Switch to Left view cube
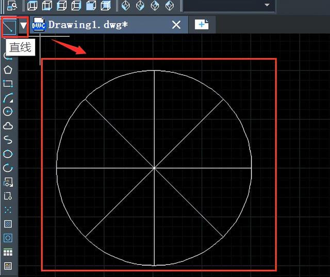Image resolution: width=330 pixels, height=277 pixels. (62, 6)
